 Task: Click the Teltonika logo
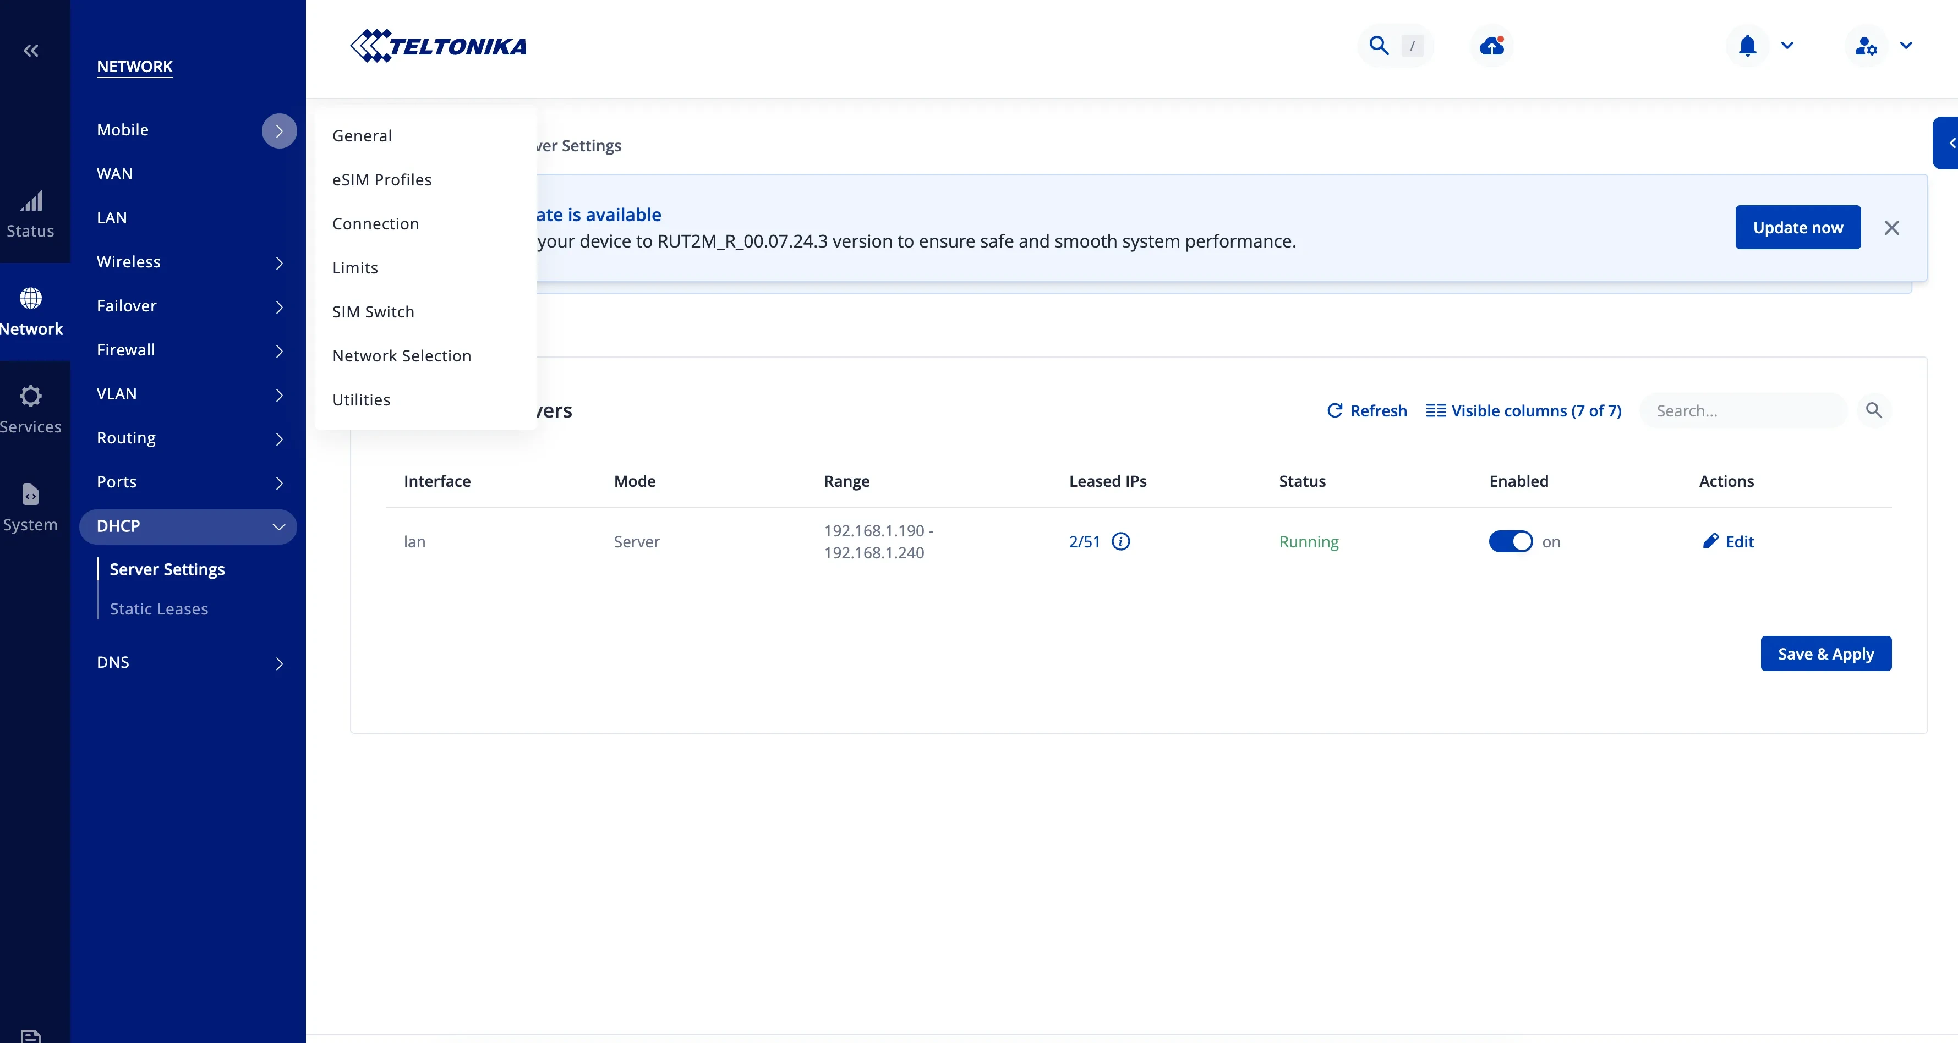[x=439, y=46]
